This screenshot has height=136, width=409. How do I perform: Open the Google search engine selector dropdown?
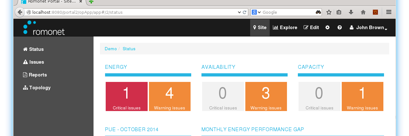pyautogui.click(x=256, y=12)
